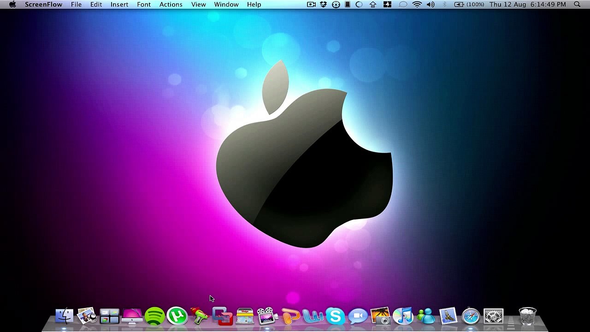590x332 pixels.
Task: Launch VMware Fusion from the Dock
Action: [x=222, y=316]
